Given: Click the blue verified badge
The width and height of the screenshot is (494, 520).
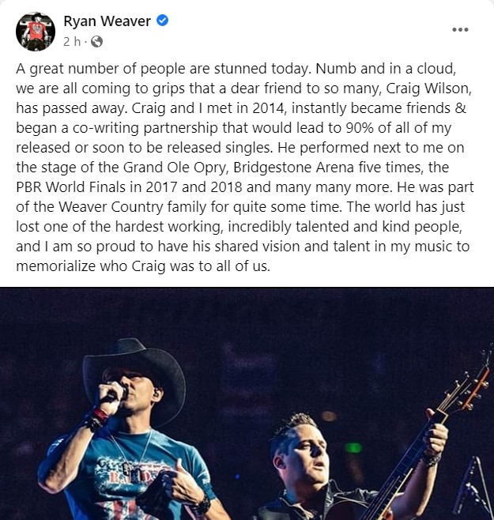Looking at the screenshot, I should point(162,21).
